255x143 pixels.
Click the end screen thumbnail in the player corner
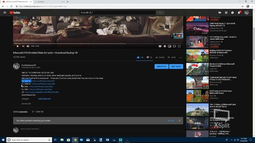tap(178, 36)
